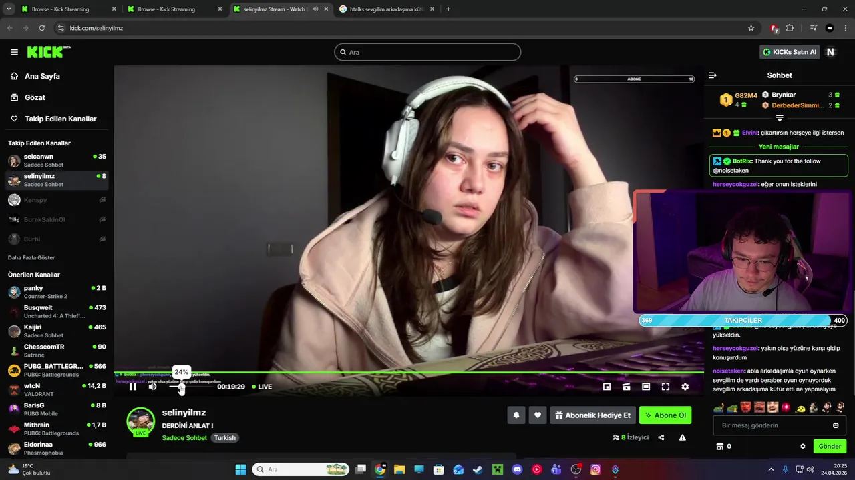The image size is (855, 480).
Task: Enable picture-in-picture mini player
Action: 607,387
